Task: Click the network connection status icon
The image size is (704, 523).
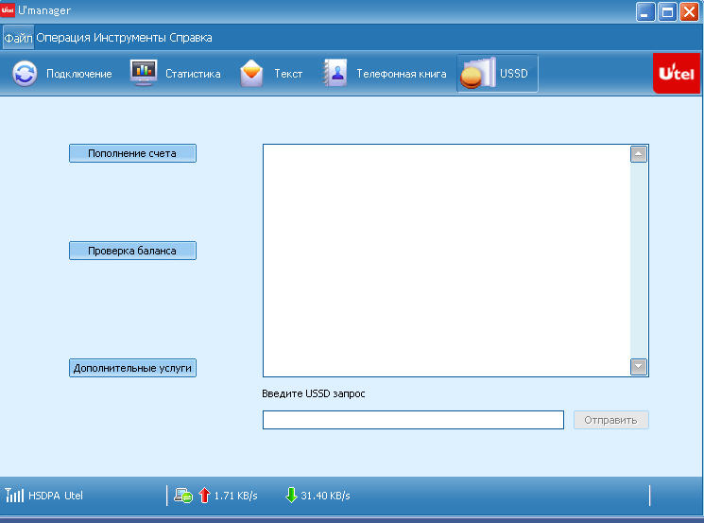Action: click(x=182, y=496)
